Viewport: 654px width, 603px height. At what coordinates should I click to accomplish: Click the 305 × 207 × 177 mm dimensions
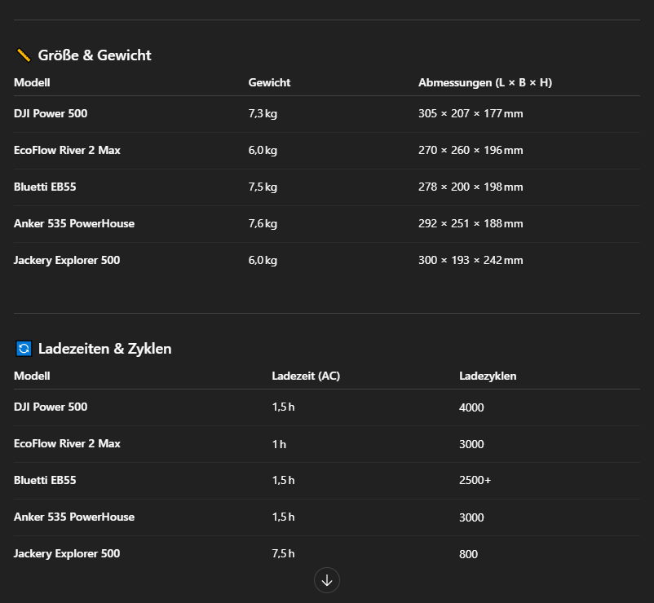click(x=471, y=113)
